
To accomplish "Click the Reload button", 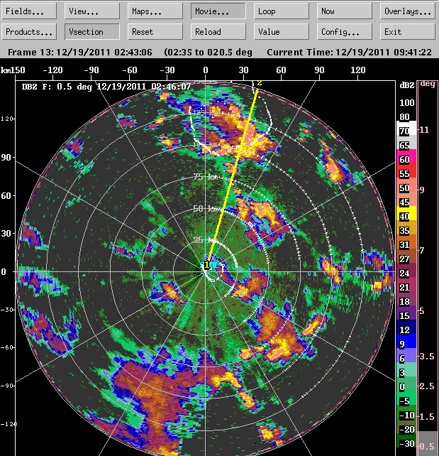I will (218, 31).
